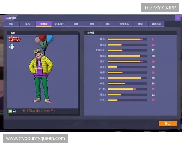Image resolution: width=182 pixels, height=146 pixels.
Task: Click the 身体对抗 value 37
Action: [x=153, y=50]
